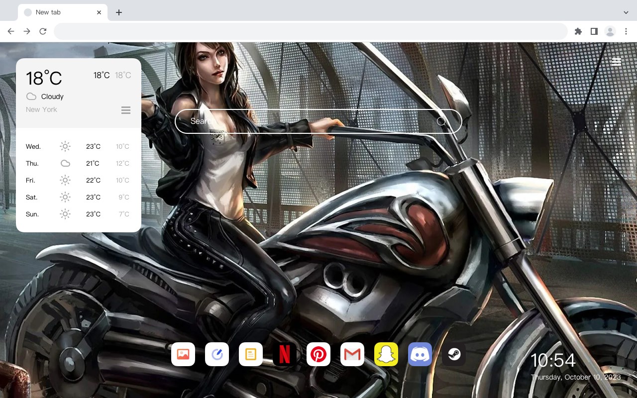Click the 21°C high for Thursday
This screenshot has height=398, width=637.
point(93,163)
